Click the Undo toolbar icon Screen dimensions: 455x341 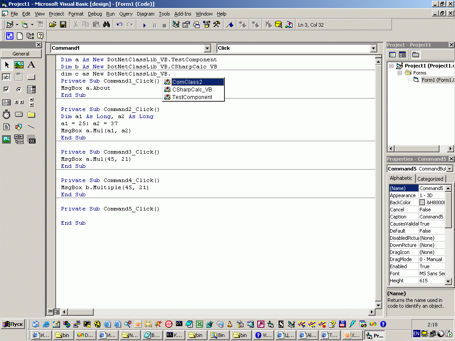click(x=120, y=25)
